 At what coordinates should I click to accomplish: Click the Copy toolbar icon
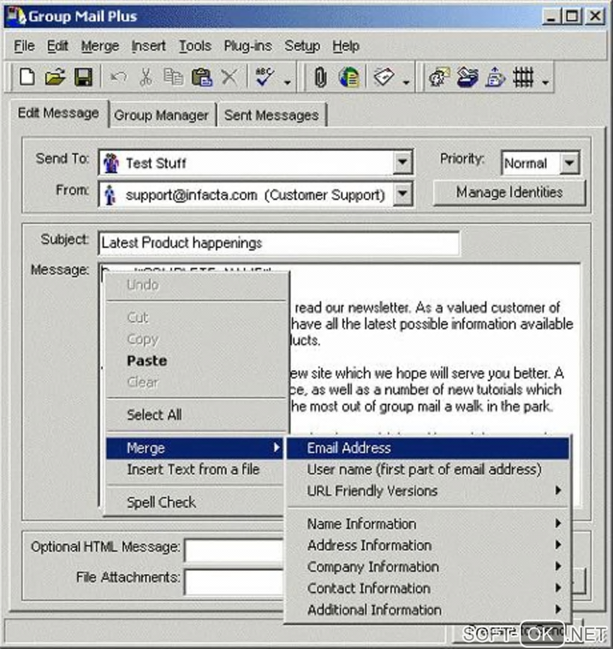(174, 77)
